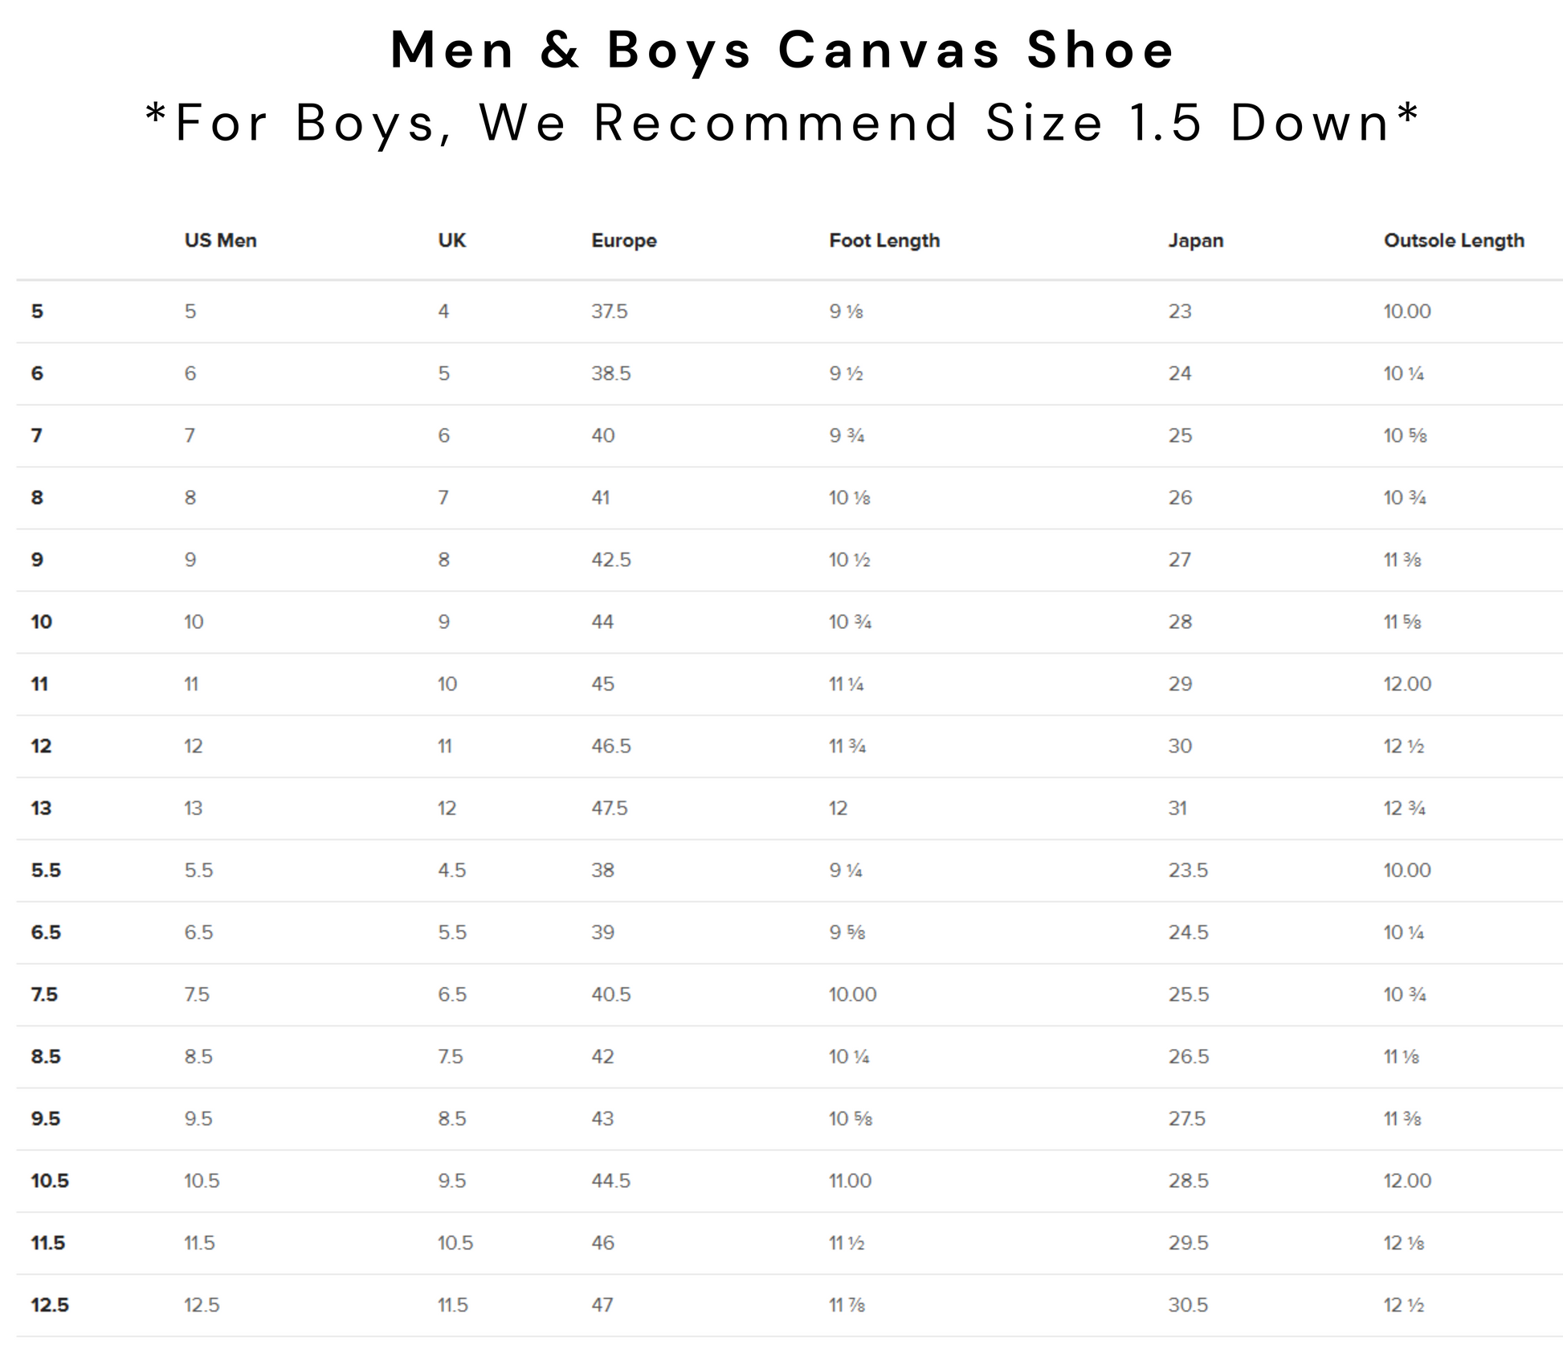Select the Outsole Length column header
This screenshot has width=1563, height=1363.
pos(1454,241)
